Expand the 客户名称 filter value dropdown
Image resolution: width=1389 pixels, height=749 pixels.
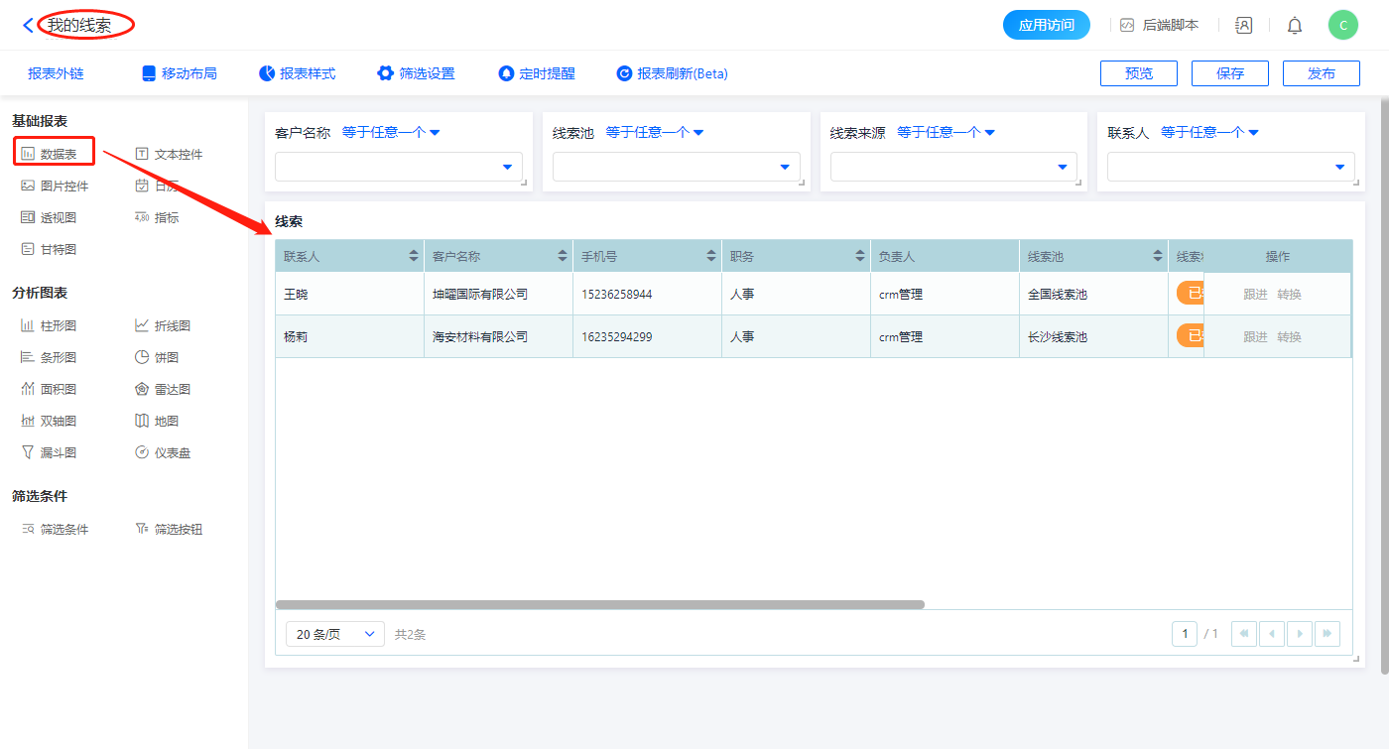(x=507, y=167)
